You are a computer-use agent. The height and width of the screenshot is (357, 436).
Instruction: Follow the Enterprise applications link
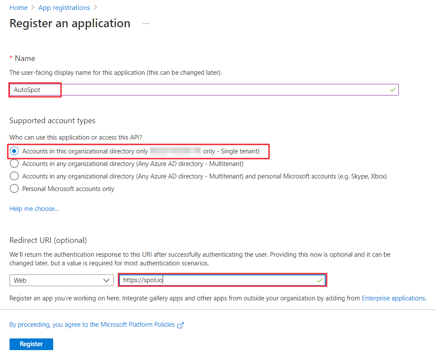[x=393, y=298]
